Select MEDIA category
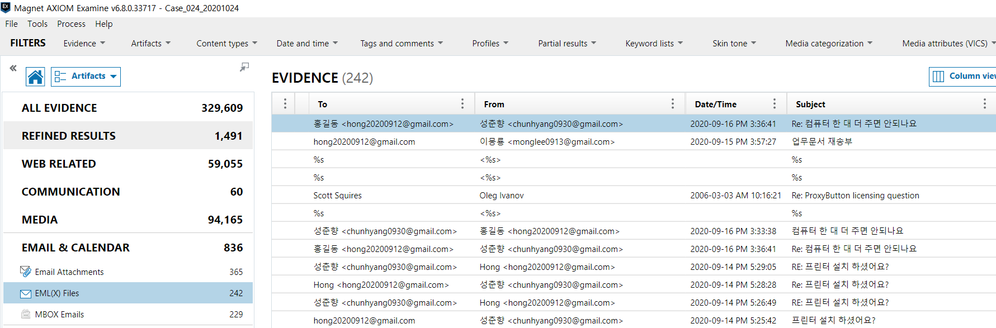996x328 pixels. (x=128, y=220)
